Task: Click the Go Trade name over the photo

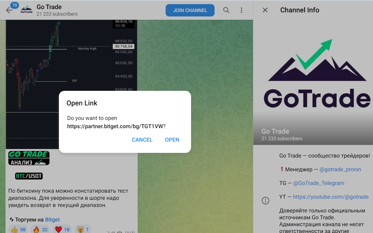Action: click(275, 131)
